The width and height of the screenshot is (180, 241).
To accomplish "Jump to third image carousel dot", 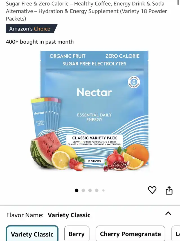I will click(x=90, y=191).
